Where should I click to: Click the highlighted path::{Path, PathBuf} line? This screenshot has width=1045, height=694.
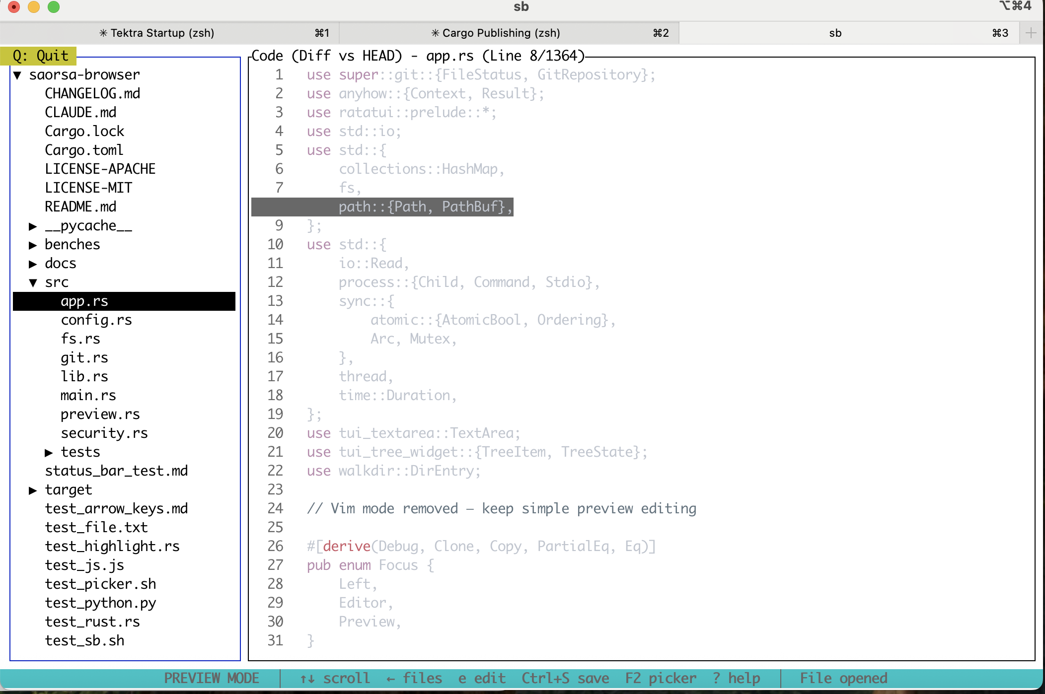[425, 207]
